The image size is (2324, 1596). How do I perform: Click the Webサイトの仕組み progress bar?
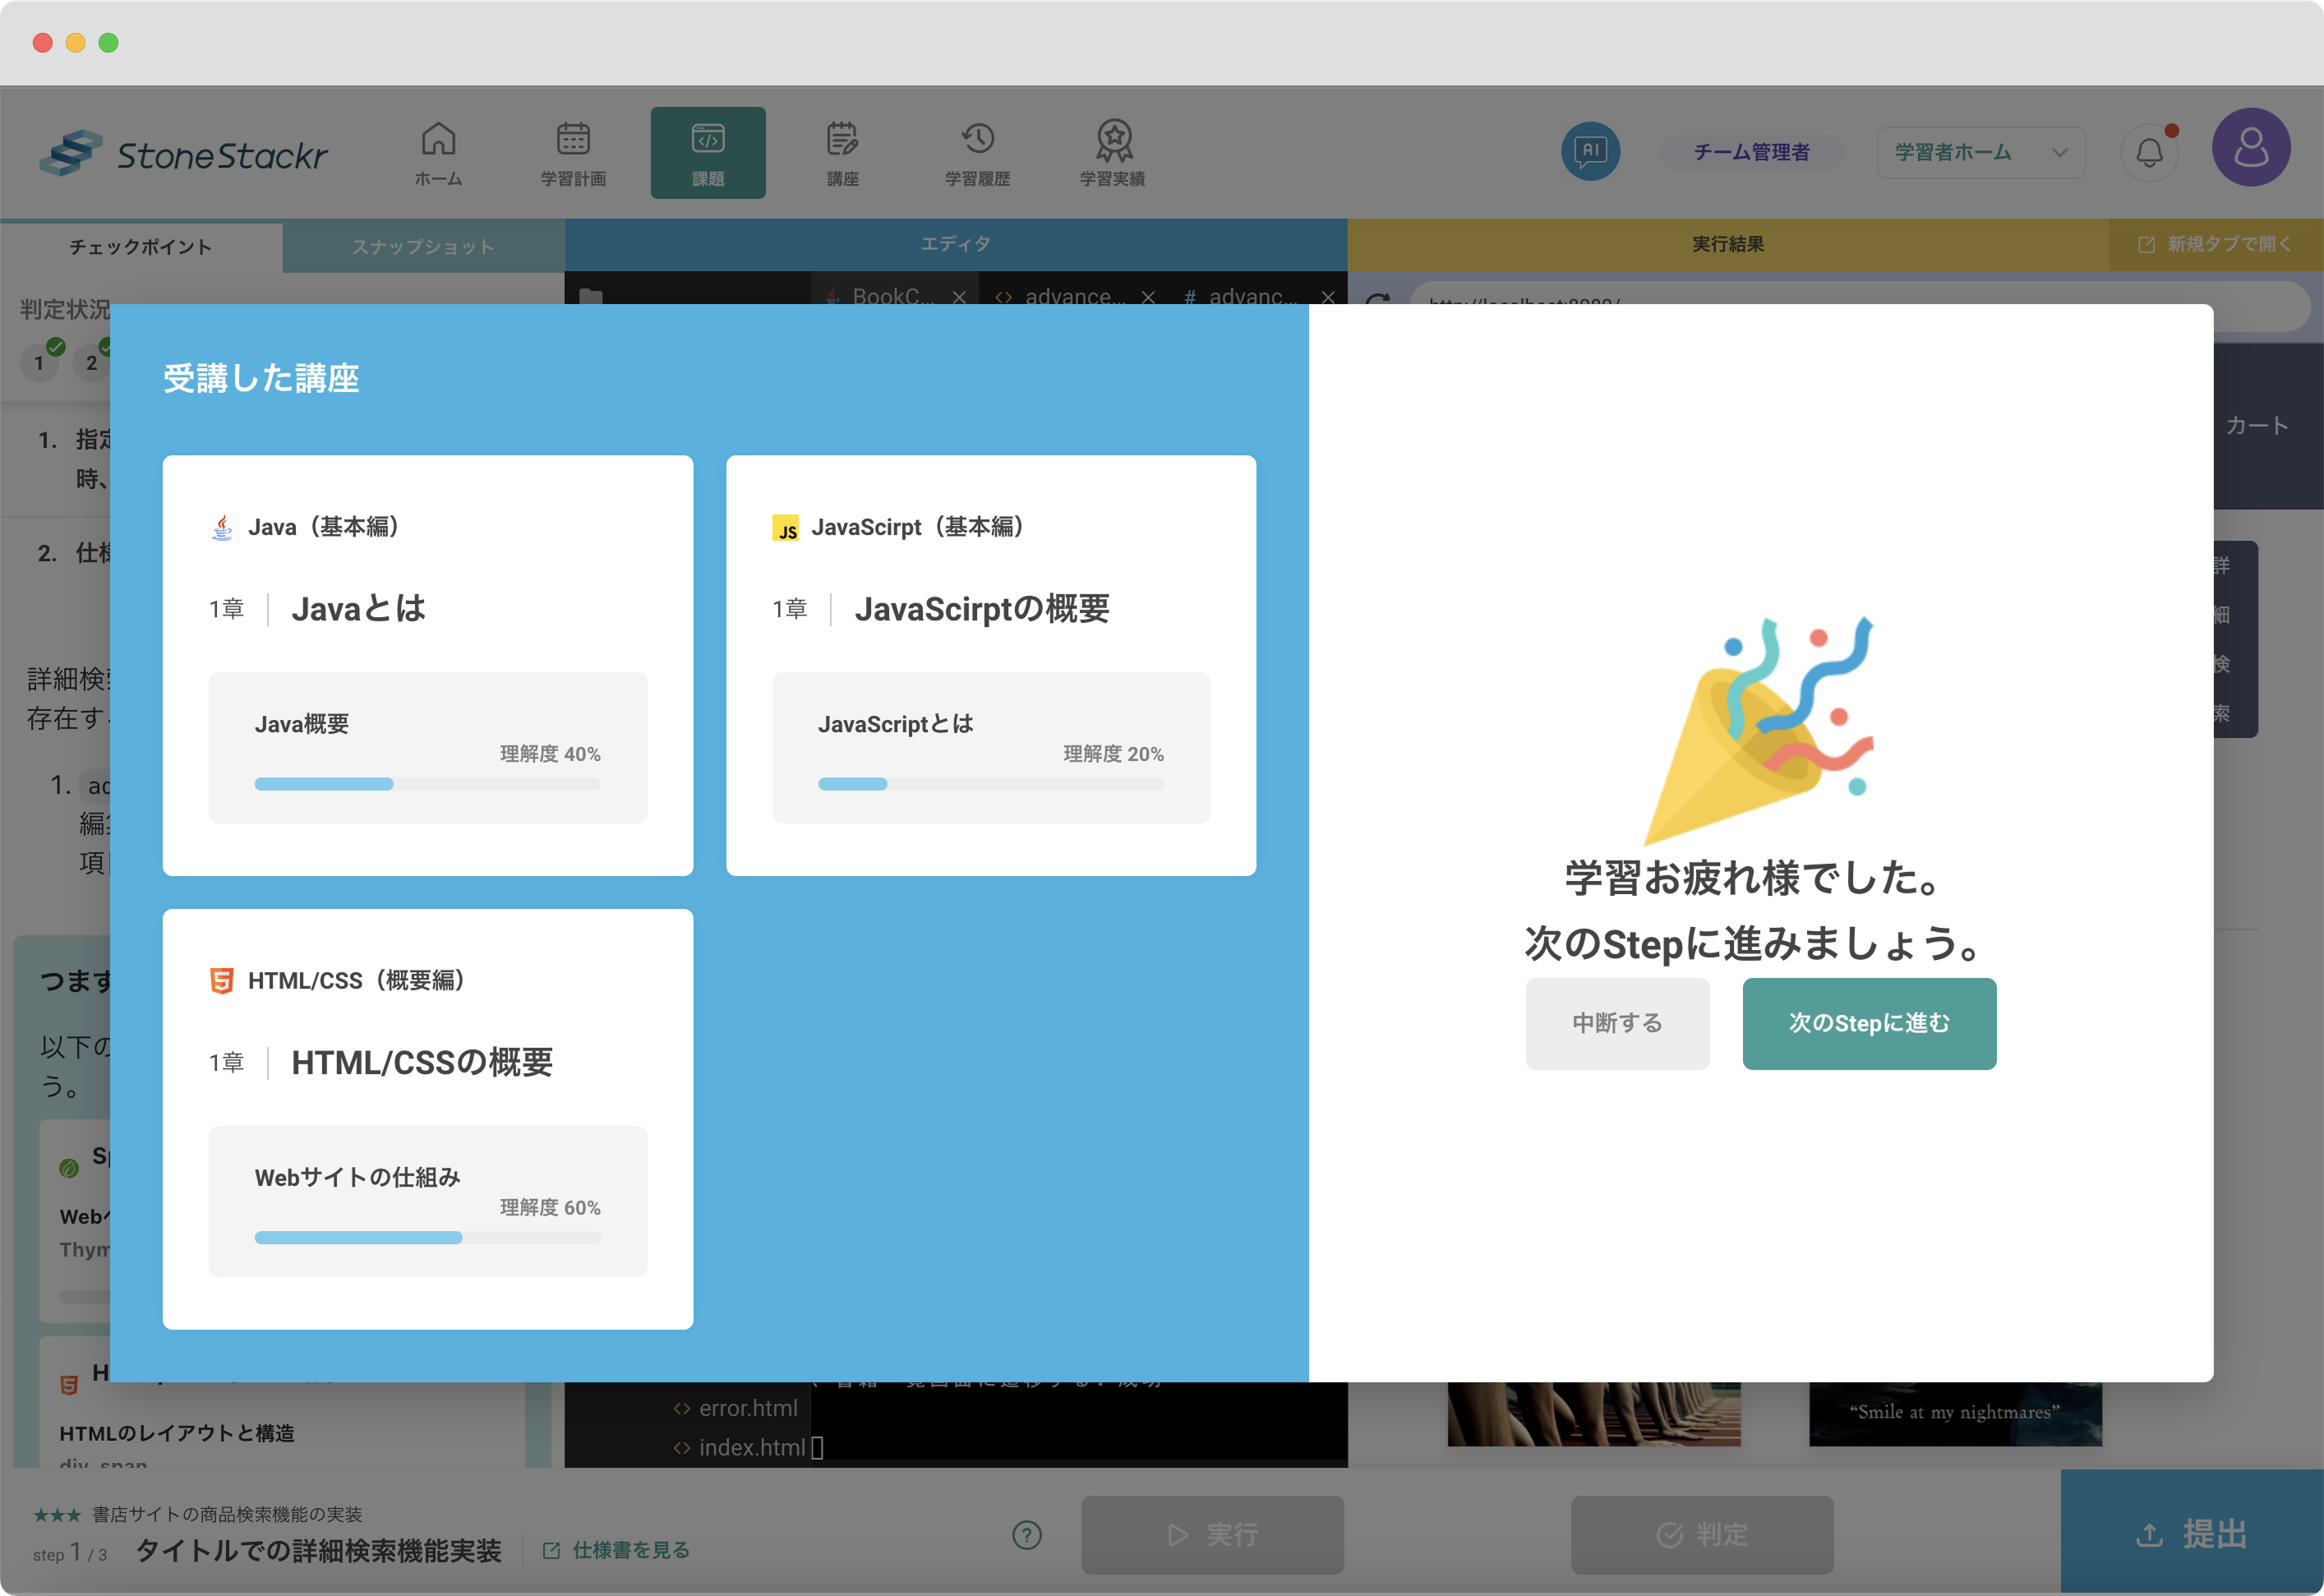[x=427, y=1237]
